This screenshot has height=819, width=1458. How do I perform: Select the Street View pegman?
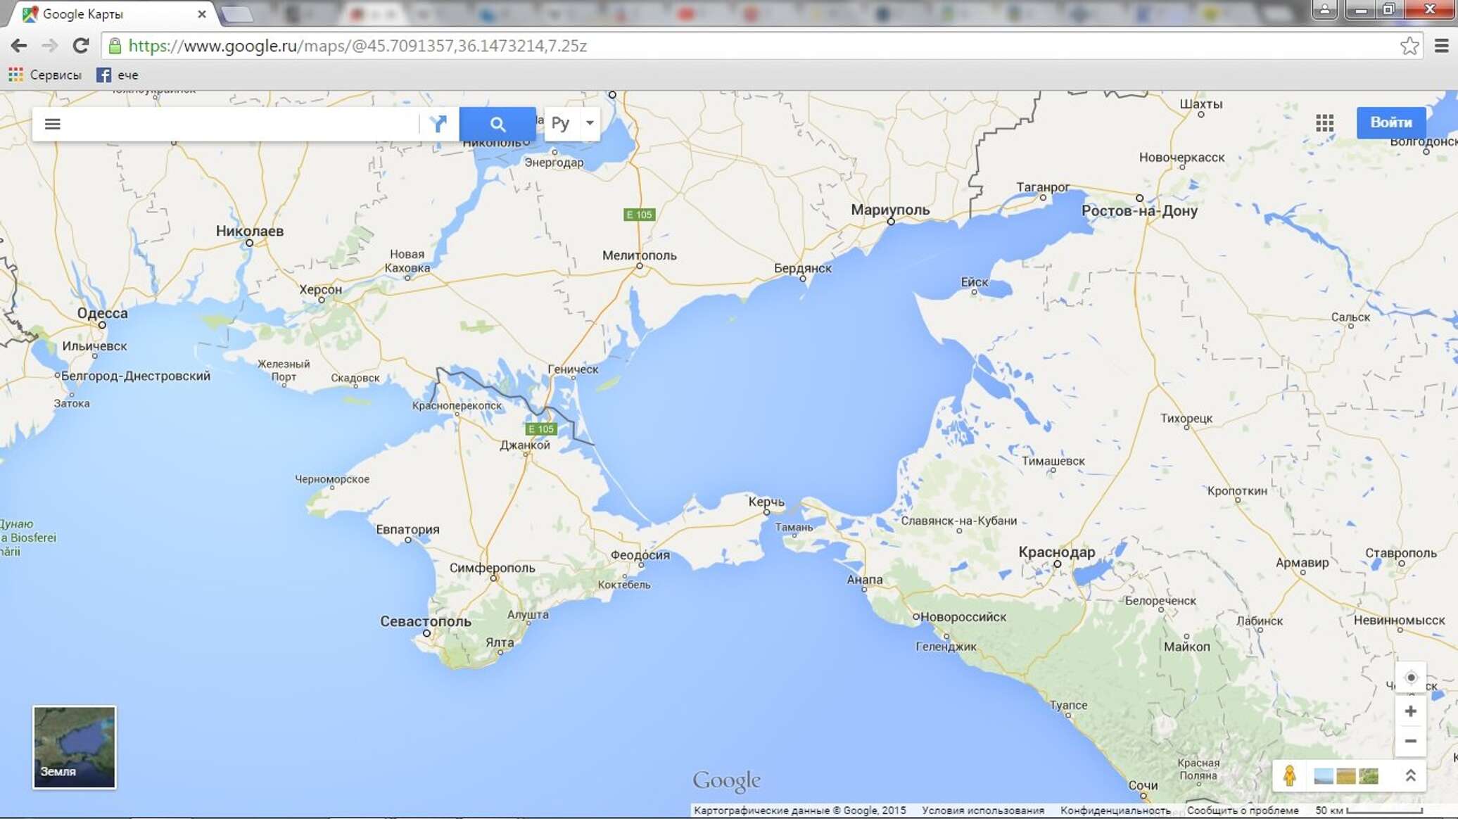tap(1289, 775)
